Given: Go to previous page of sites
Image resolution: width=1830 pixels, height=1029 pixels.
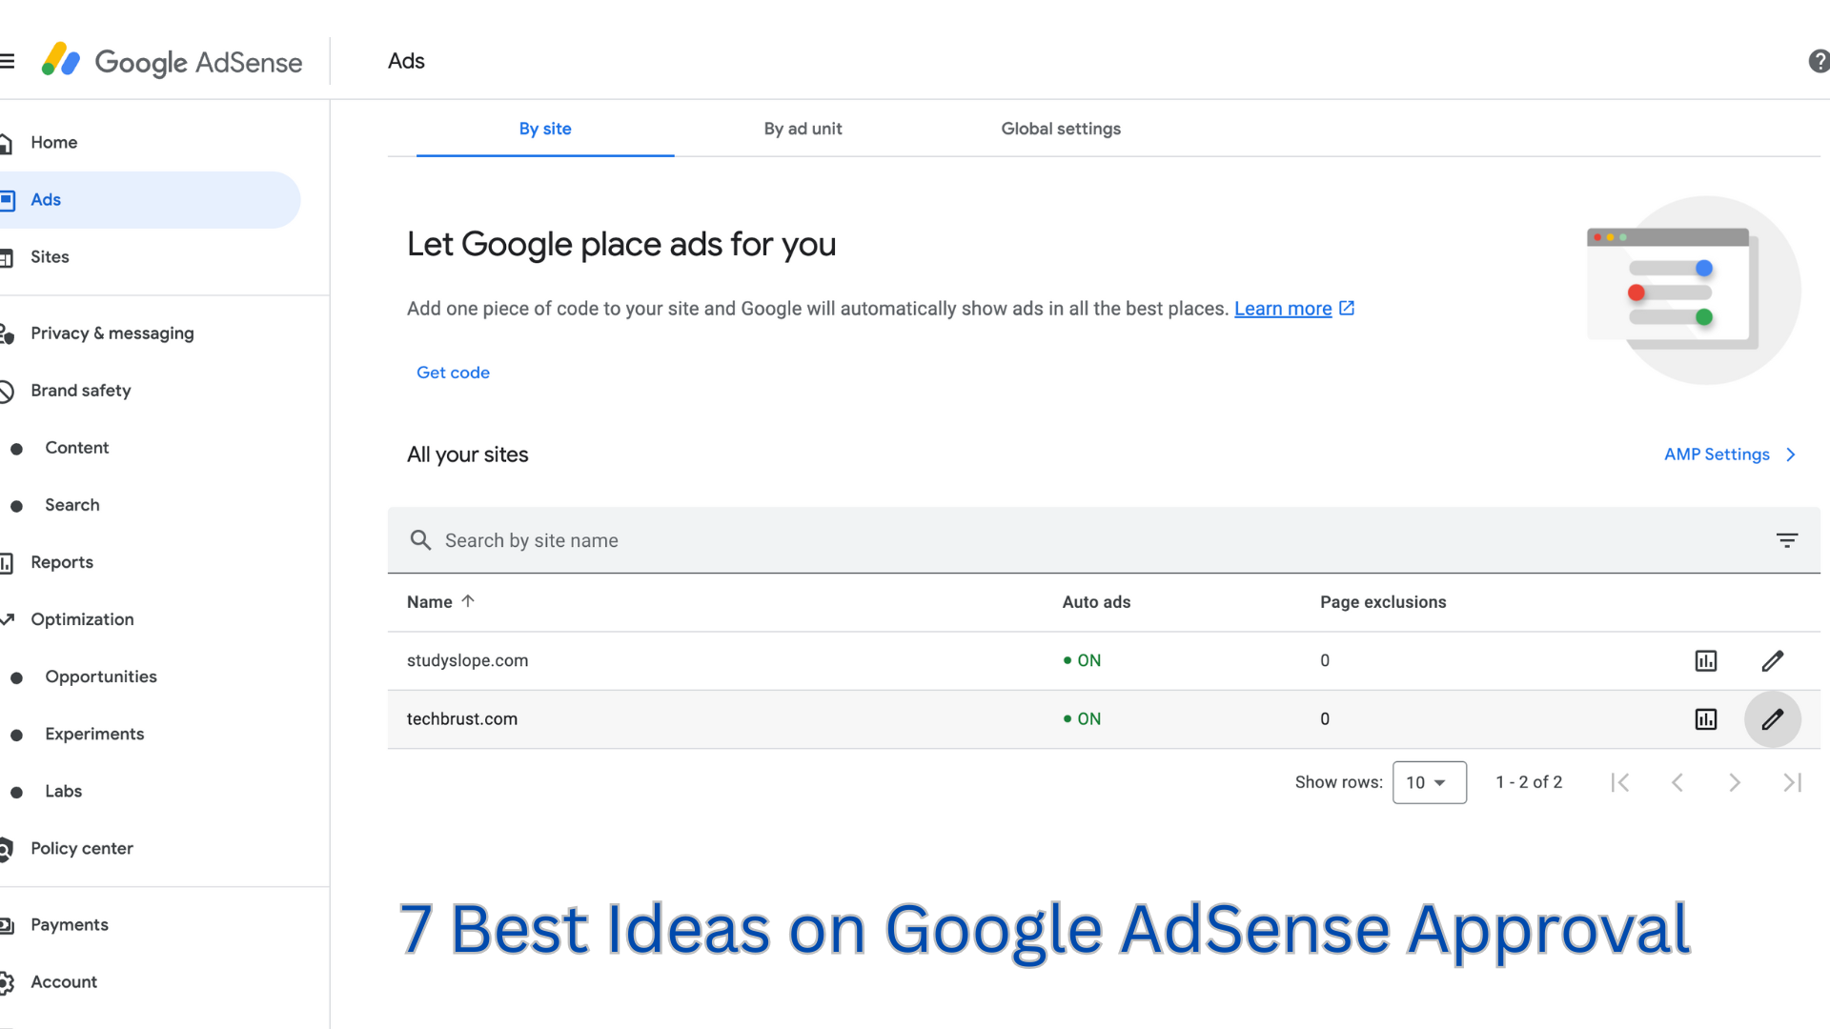Looking at the screenshot, I should click(1677, 782).
